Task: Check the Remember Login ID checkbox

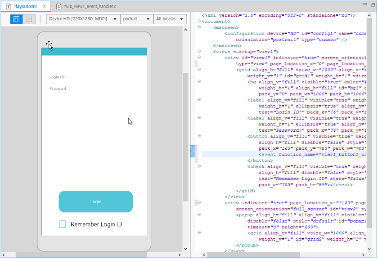Action: click(63, 224)
